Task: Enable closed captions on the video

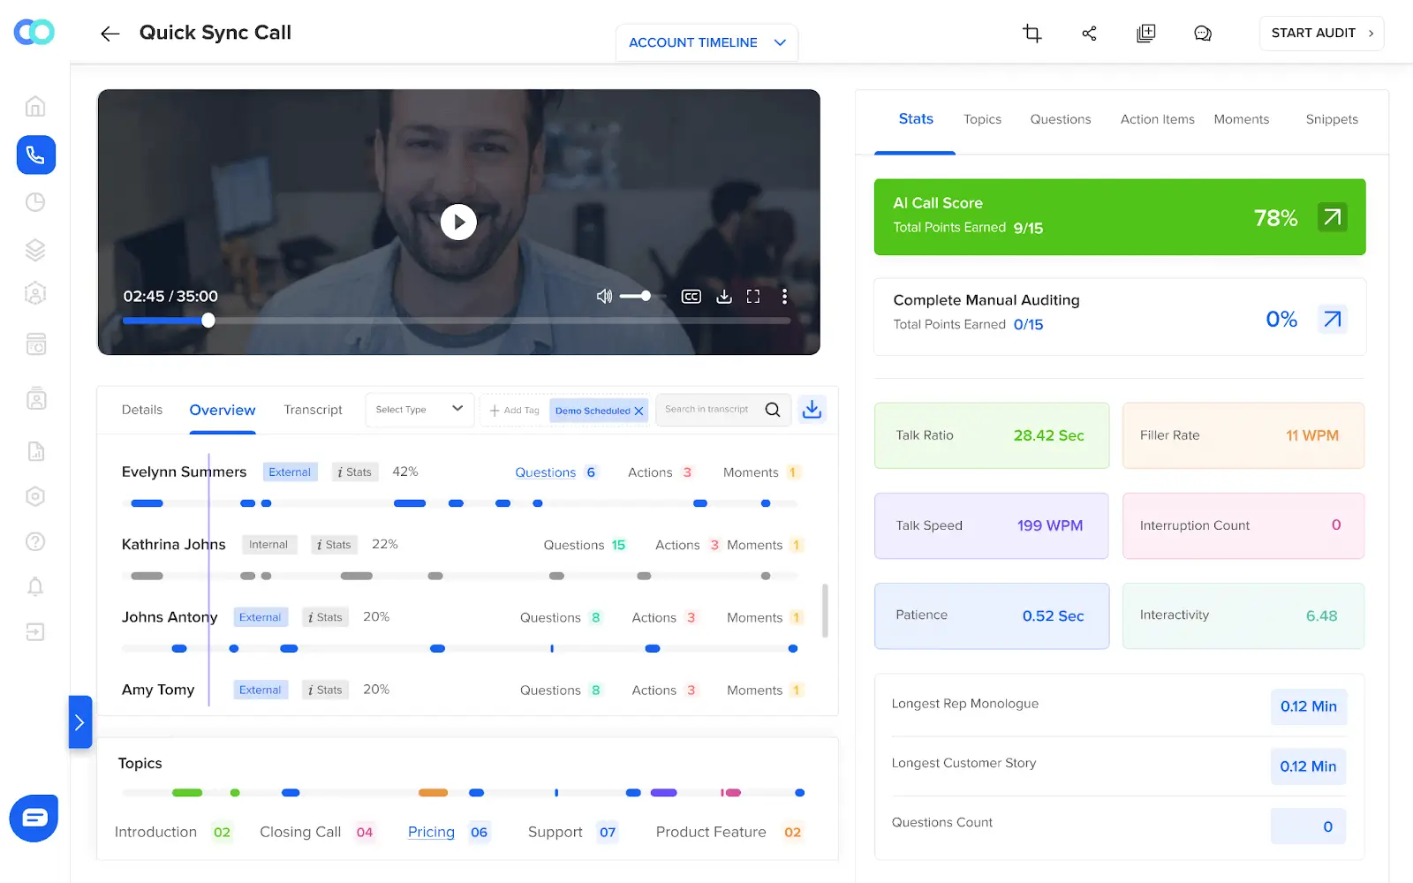Action: pyautogui.click(x=691, y=296)
